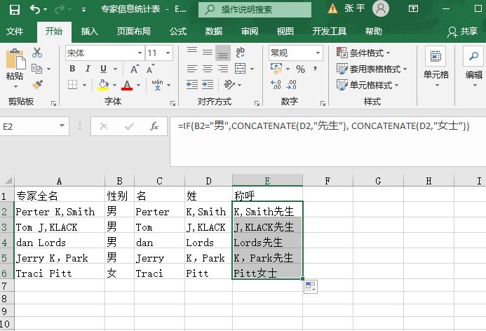Viewport: 486px width, 331px height.
Task: Click the Cut scissors icon
Action: (x=37, y=53)
